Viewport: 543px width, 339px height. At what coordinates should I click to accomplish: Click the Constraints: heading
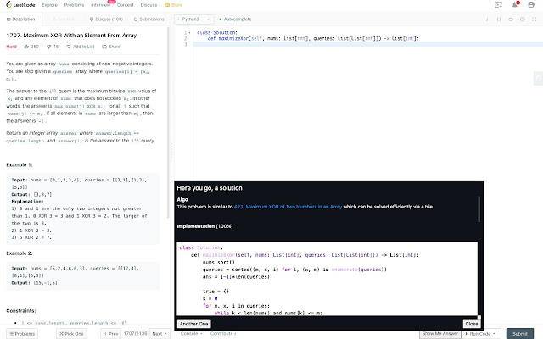(21, 311)
